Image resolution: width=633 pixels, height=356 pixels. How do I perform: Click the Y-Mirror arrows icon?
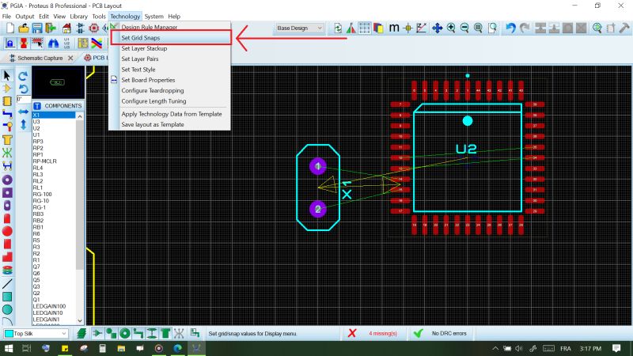click(x=23, y=124)
